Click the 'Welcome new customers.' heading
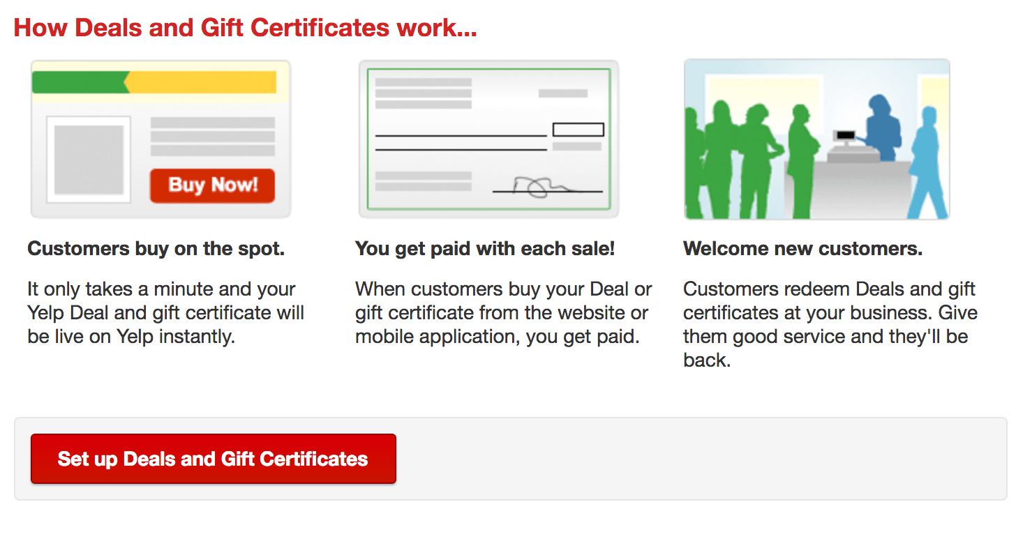This screenshot has height=541, width=1016. click(x=803, y=249)
